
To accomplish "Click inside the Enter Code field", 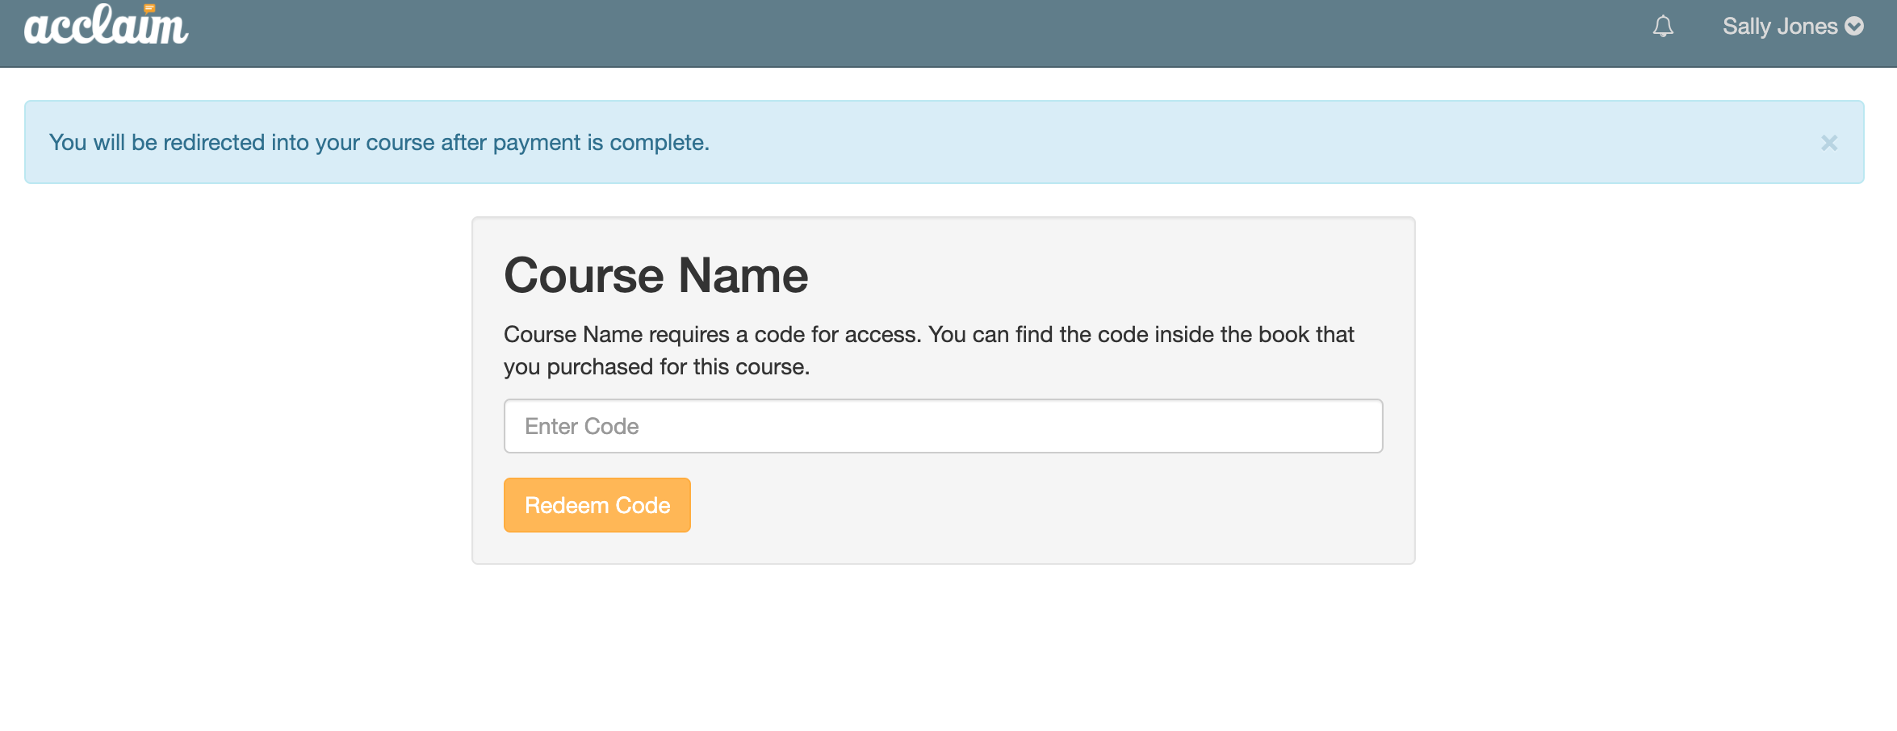I will click(943, 425).
